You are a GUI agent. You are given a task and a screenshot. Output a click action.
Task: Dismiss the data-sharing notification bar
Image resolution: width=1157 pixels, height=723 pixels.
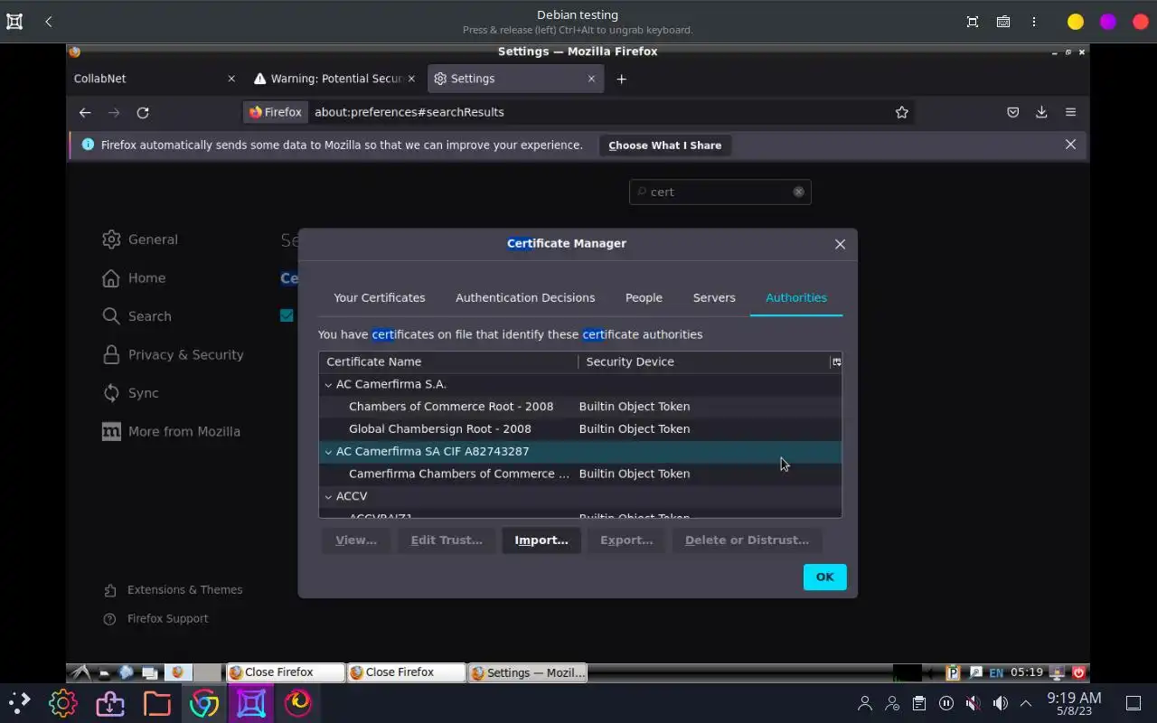click(1070, 145)
